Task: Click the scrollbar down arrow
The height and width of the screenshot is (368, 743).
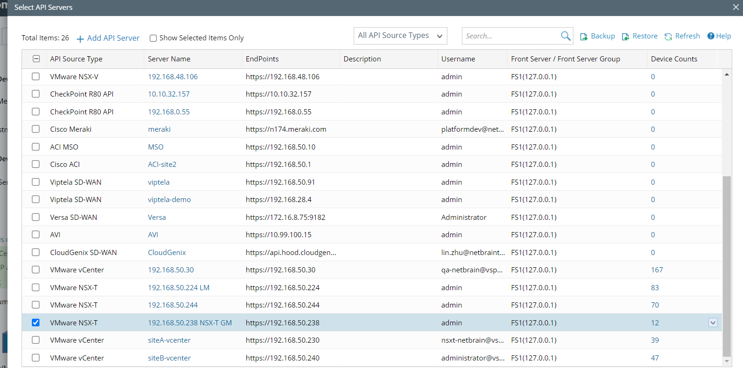Action: pyautogui.click(x=727, y=361)
